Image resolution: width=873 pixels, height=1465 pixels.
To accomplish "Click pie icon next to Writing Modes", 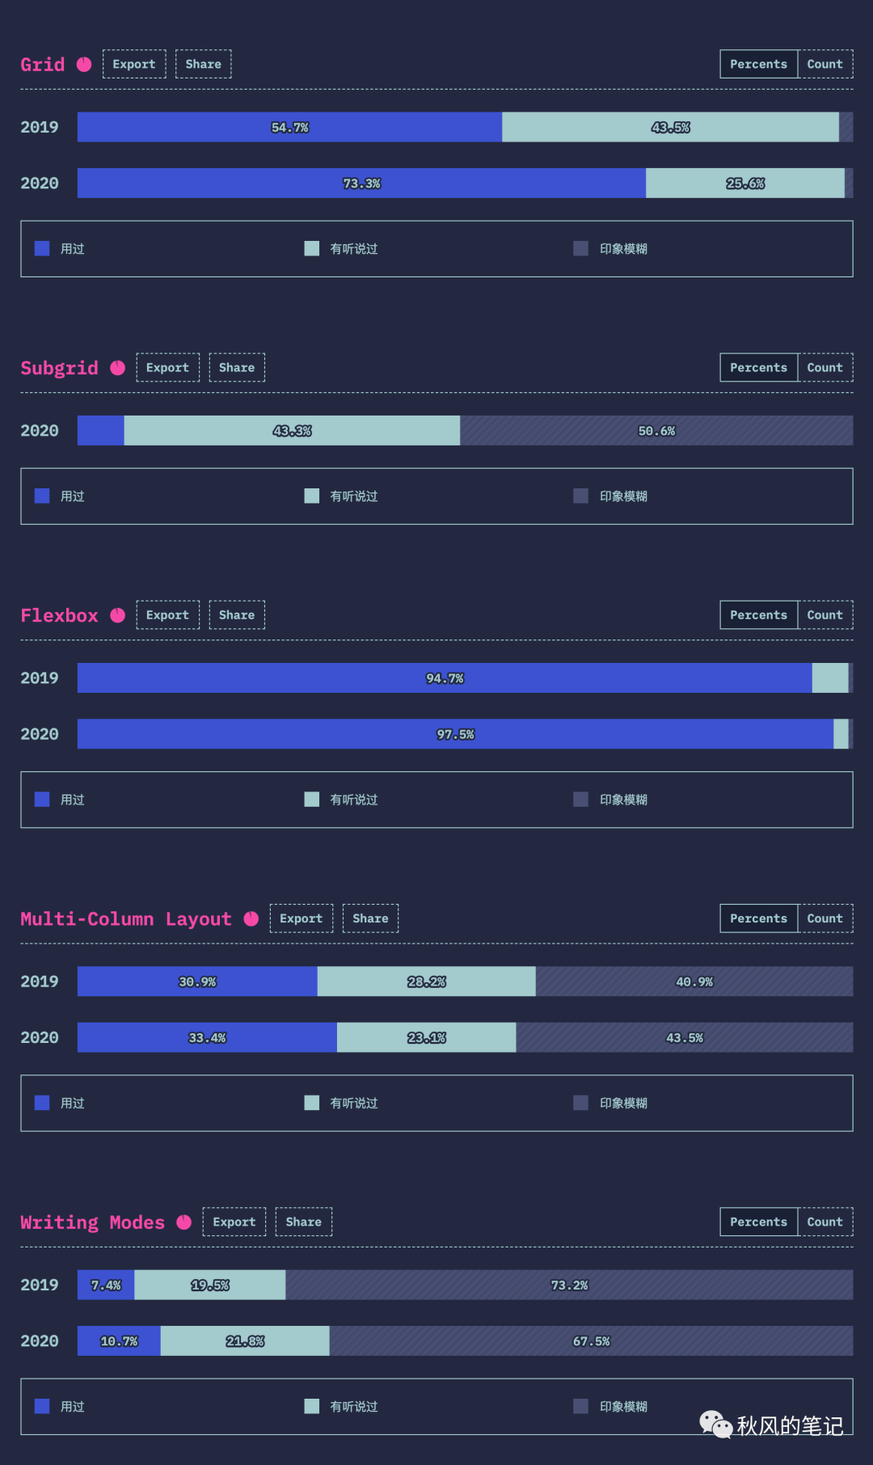I will 184,1222.
